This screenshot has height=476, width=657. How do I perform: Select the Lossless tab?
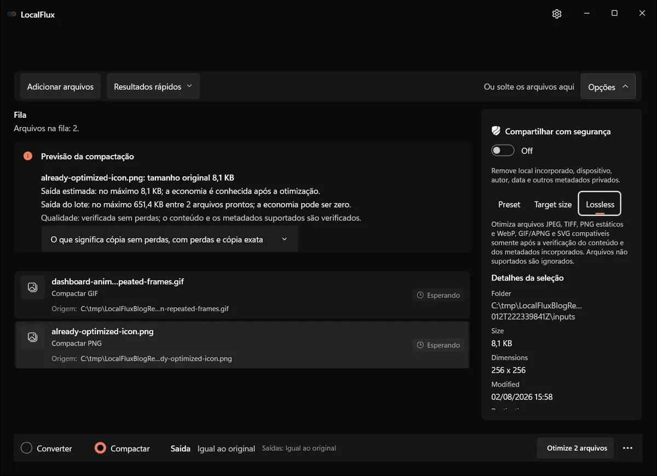600,204
